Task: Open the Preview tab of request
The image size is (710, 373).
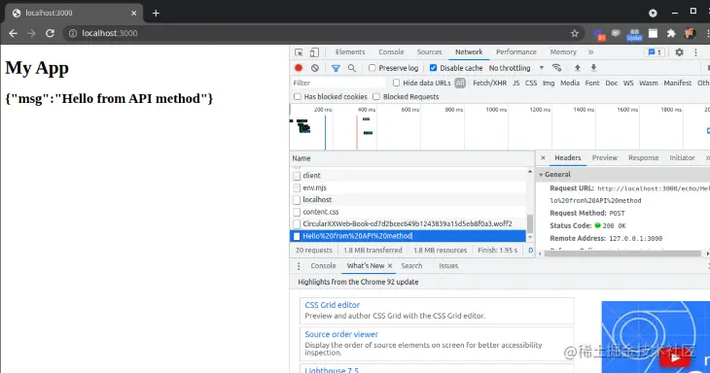Action: [605, 157]
